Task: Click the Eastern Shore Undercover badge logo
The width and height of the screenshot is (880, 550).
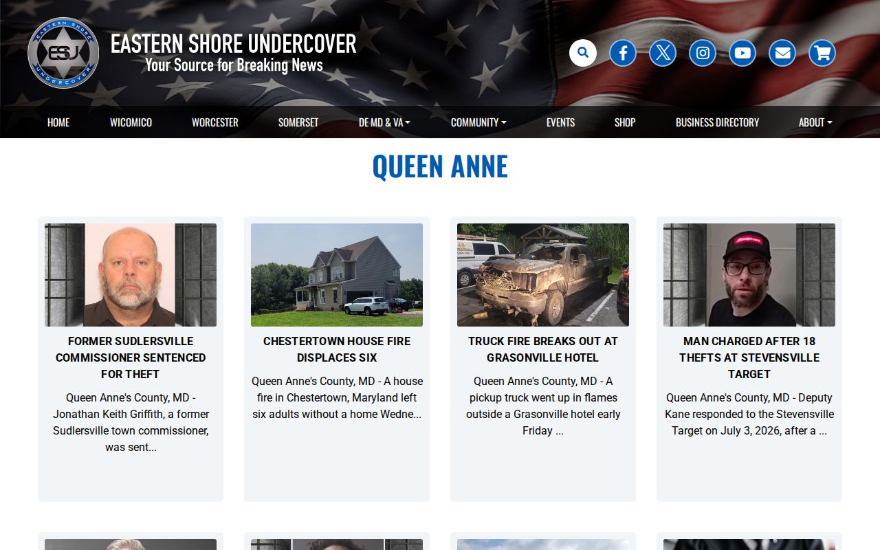Action: coord(63,53)
